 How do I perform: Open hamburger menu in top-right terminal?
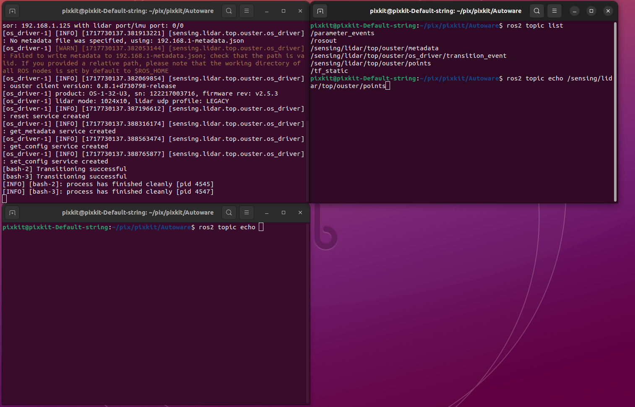point(554,11)
